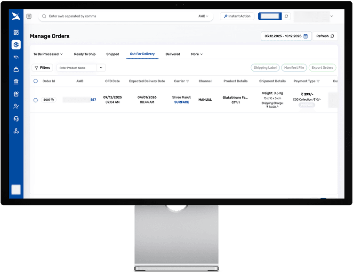Click the Filters button
This screenshot has height=272, width=353.
point(42,68)
